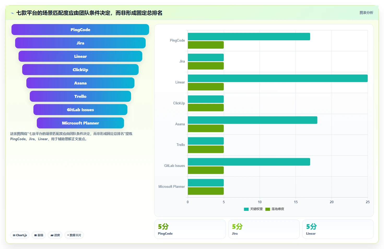
Task: Click ClickUp's teal 关键权重 bar
Action: point(206,99)
